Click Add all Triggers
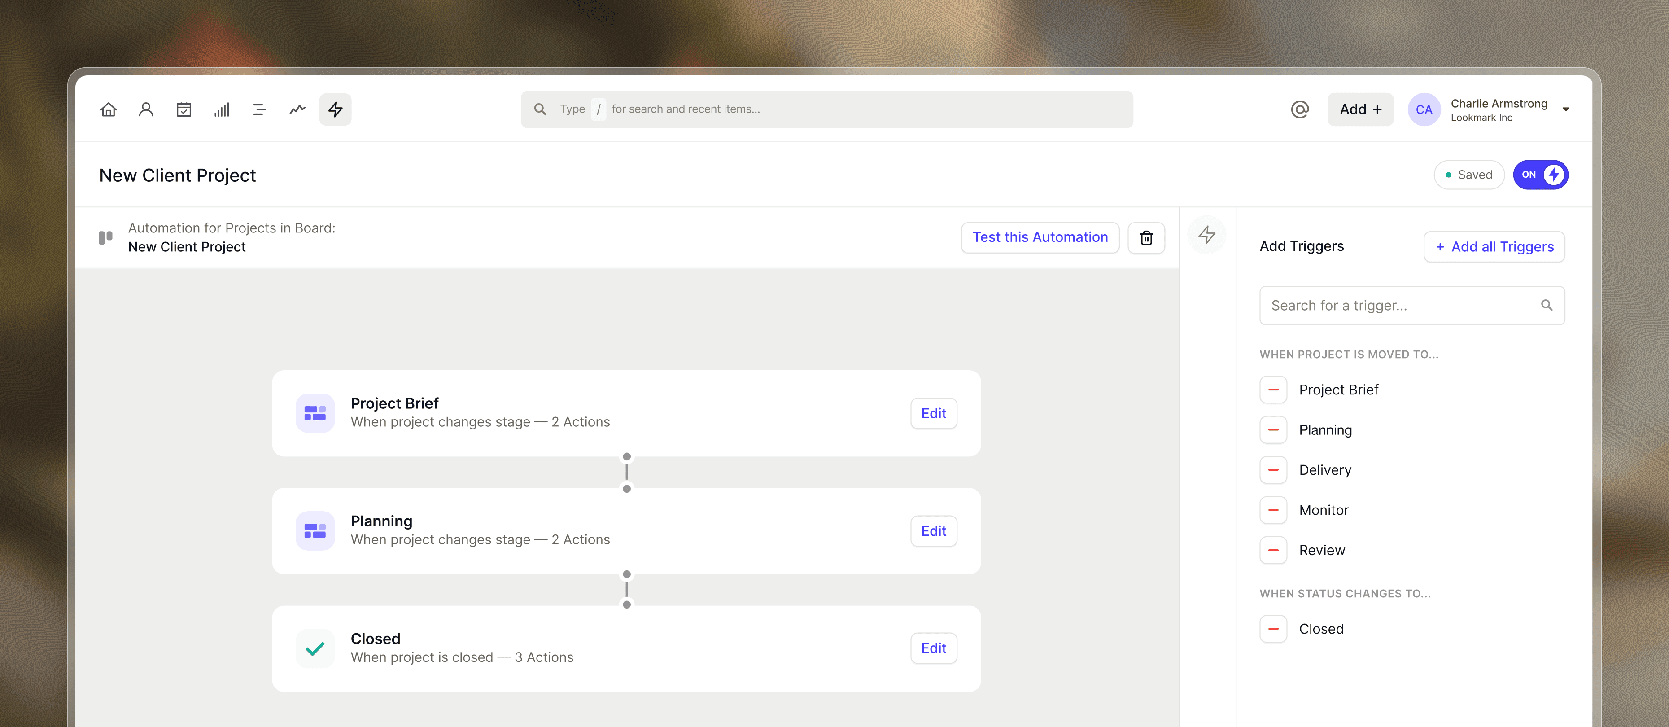 1494,247
